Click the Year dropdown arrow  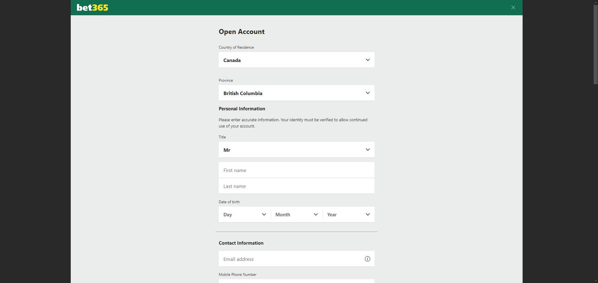coord(367,214)
